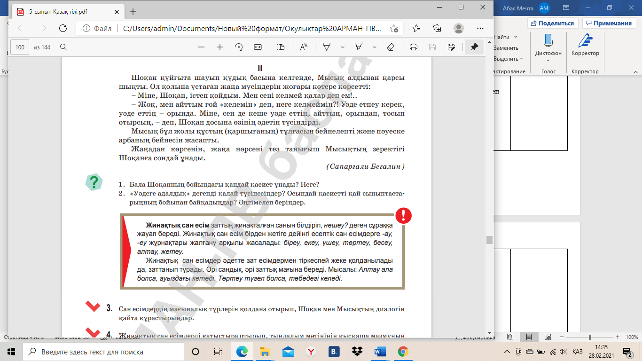The image size is (642, 361).
Task: Select the PDF Erase tool
Action: tap(391, 47)
